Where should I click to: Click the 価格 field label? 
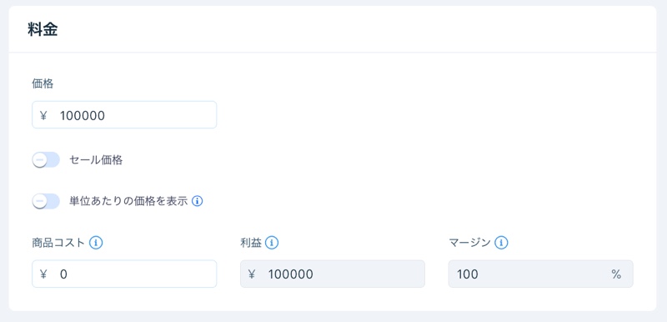click(43, 83)
